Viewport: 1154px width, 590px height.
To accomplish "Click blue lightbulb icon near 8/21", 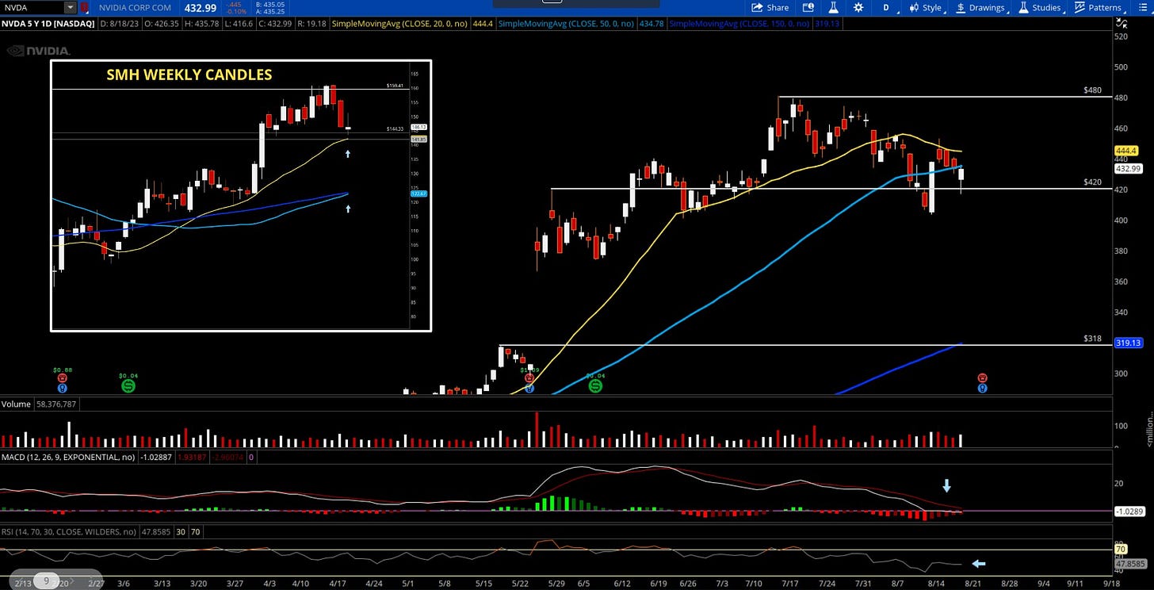I will pyautogui.click(x=982, y=388).
